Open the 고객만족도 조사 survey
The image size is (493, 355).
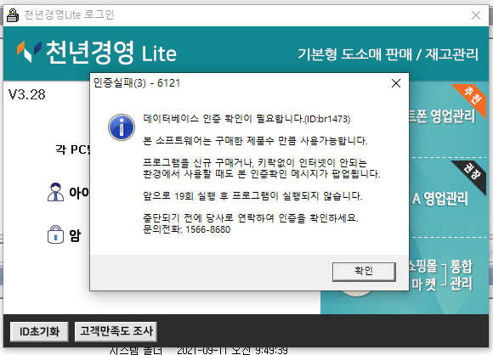pyautogui.click(x=116, y=331)
